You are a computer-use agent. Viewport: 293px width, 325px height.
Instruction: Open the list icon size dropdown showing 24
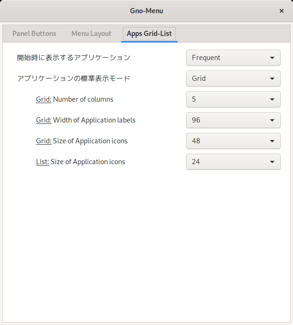coord(233,162)
